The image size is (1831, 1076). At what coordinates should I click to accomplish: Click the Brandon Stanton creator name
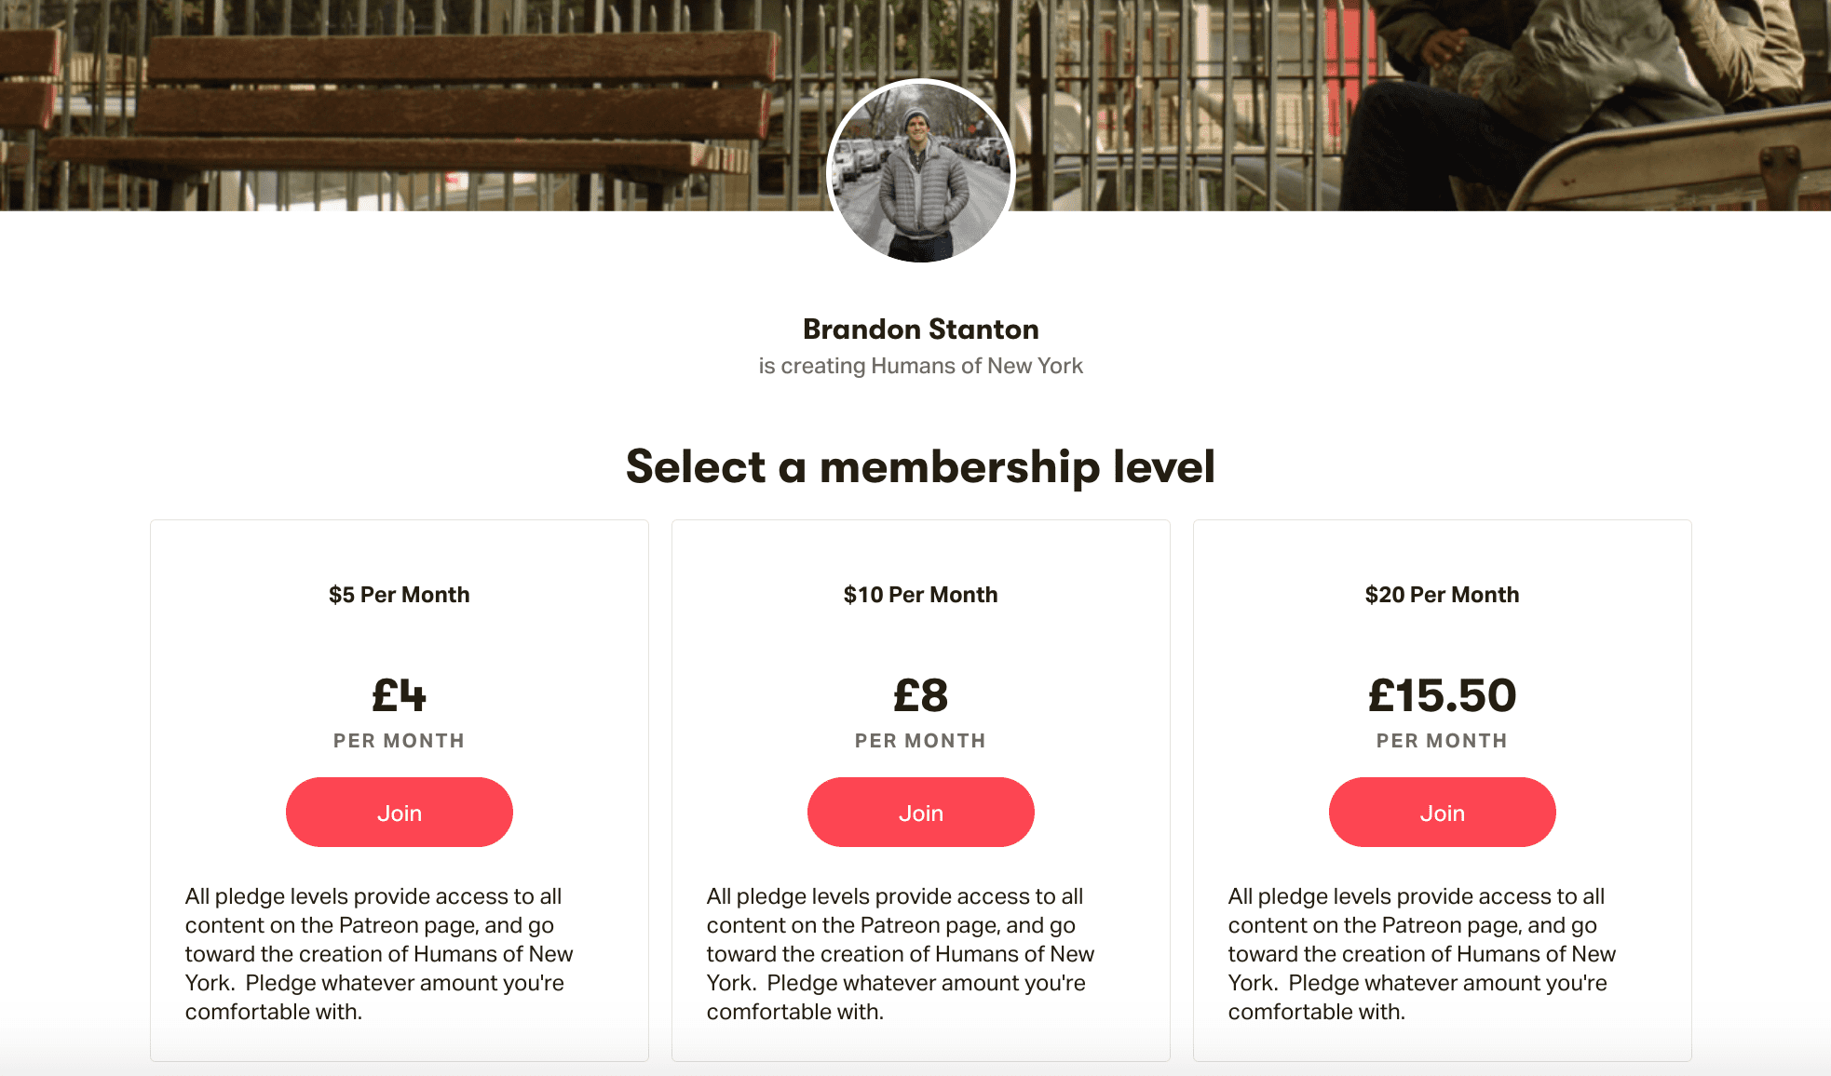pos(920,330)
